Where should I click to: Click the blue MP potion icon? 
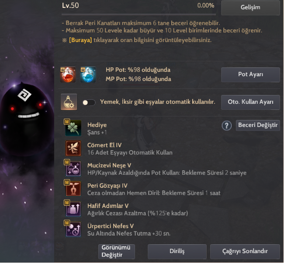click(88, 74)
